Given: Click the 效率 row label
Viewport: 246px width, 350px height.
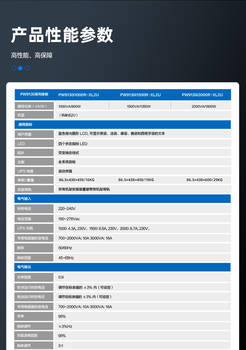Looking at the screenshot, I should [x=34, y=316].
